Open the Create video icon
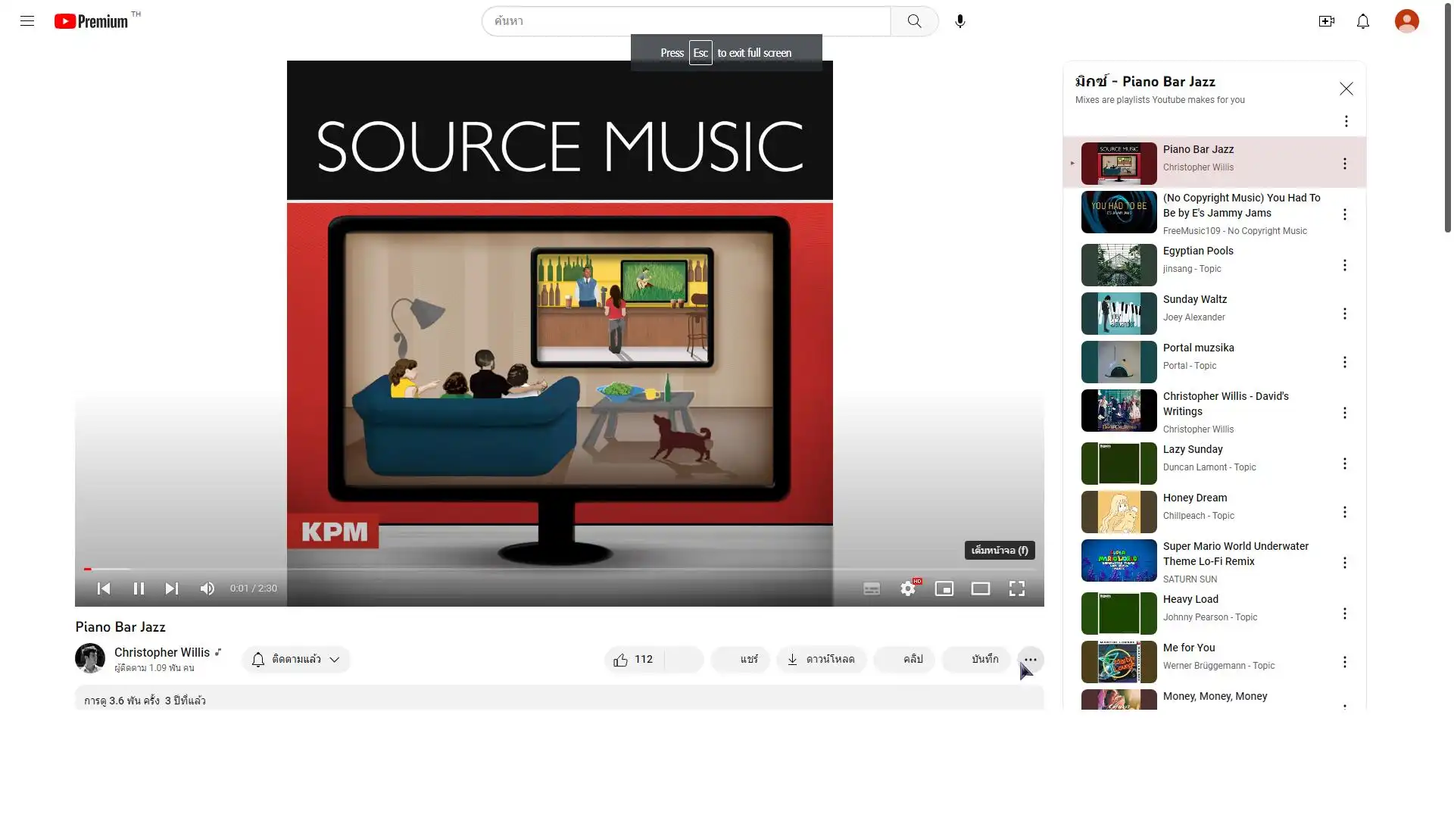 click(1326, 21)
